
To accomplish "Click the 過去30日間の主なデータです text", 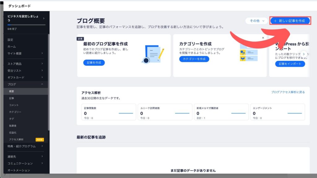I will tap(101, 98).
